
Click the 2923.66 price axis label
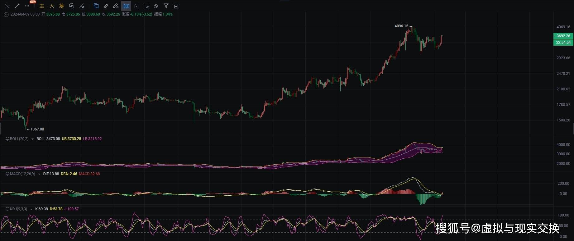(563, 58)
